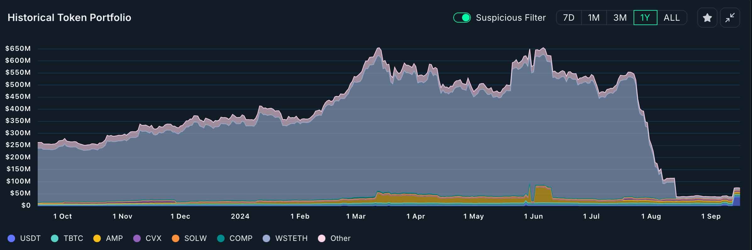Click the $350M y-axis label
Screen dimensions: 752x250
tap(18, 121)
